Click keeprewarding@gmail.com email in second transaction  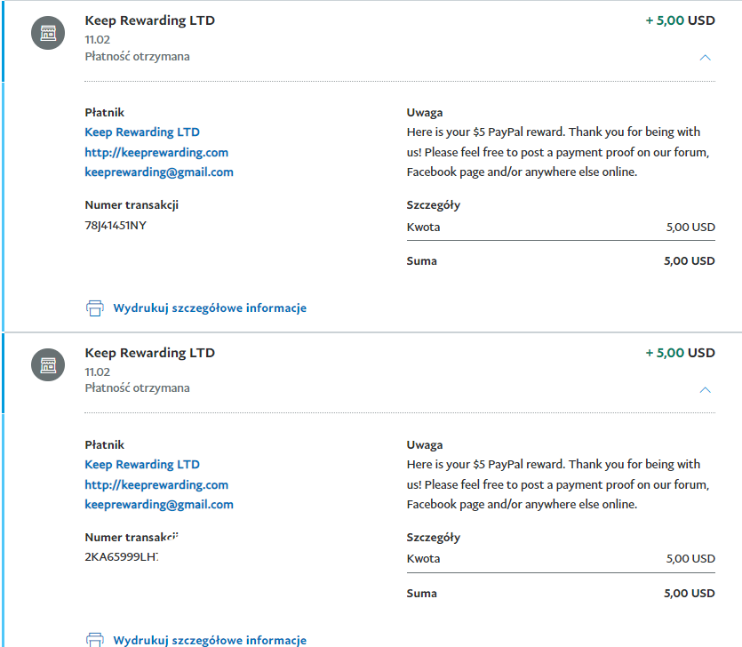159,505
